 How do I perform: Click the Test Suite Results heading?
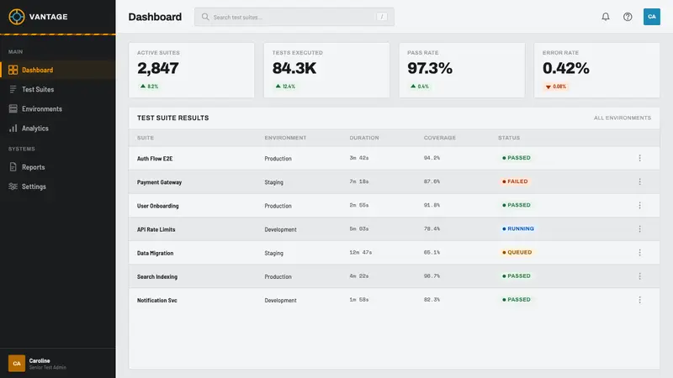173,118
